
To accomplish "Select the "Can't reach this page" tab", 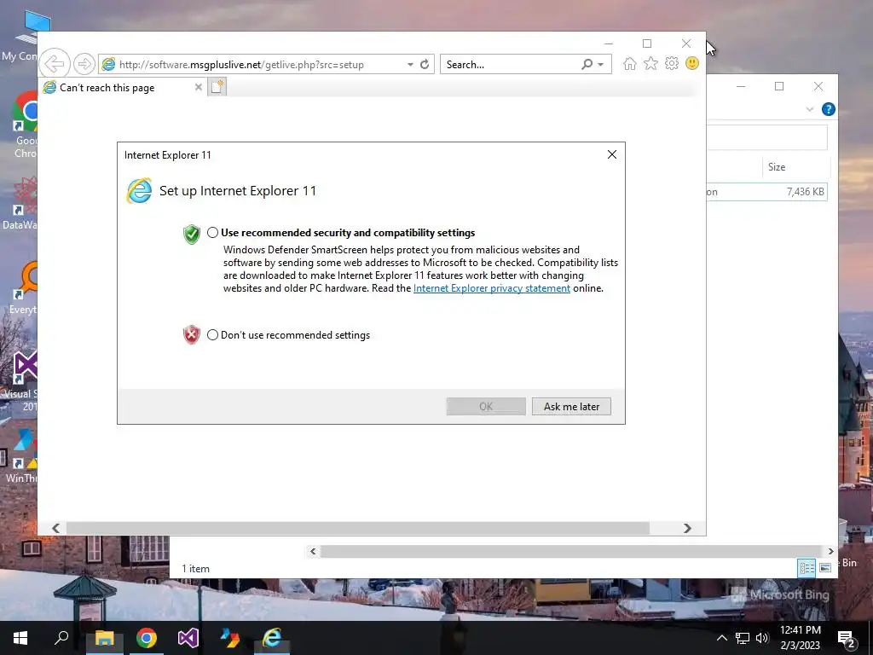I will click(123, 88).
